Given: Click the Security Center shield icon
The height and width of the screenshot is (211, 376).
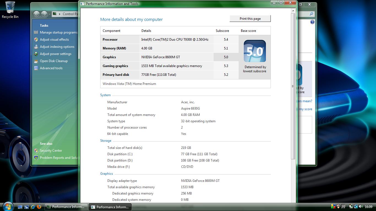Looking at the screenshot, I should coord(36,150).
